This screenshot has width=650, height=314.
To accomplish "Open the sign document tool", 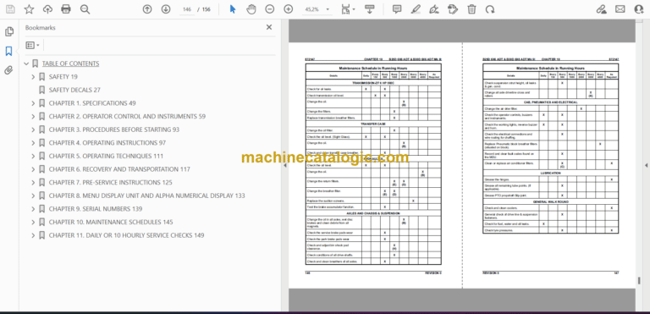I will coord(434,9).
